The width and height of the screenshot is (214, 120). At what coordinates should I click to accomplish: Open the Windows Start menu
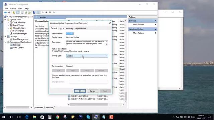pyautogui.click(x=4, y=117)
